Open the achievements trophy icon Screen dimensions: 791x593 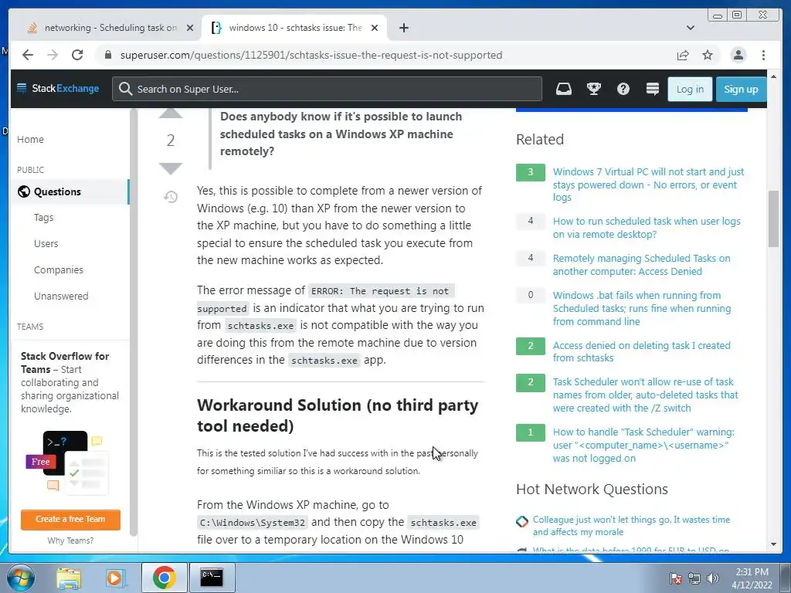pyautogui.click(x=594, y=90)
